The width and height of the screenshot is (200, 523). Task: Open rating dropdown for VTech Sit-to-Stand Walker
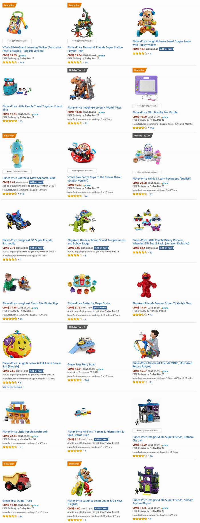tap(19, 62)
